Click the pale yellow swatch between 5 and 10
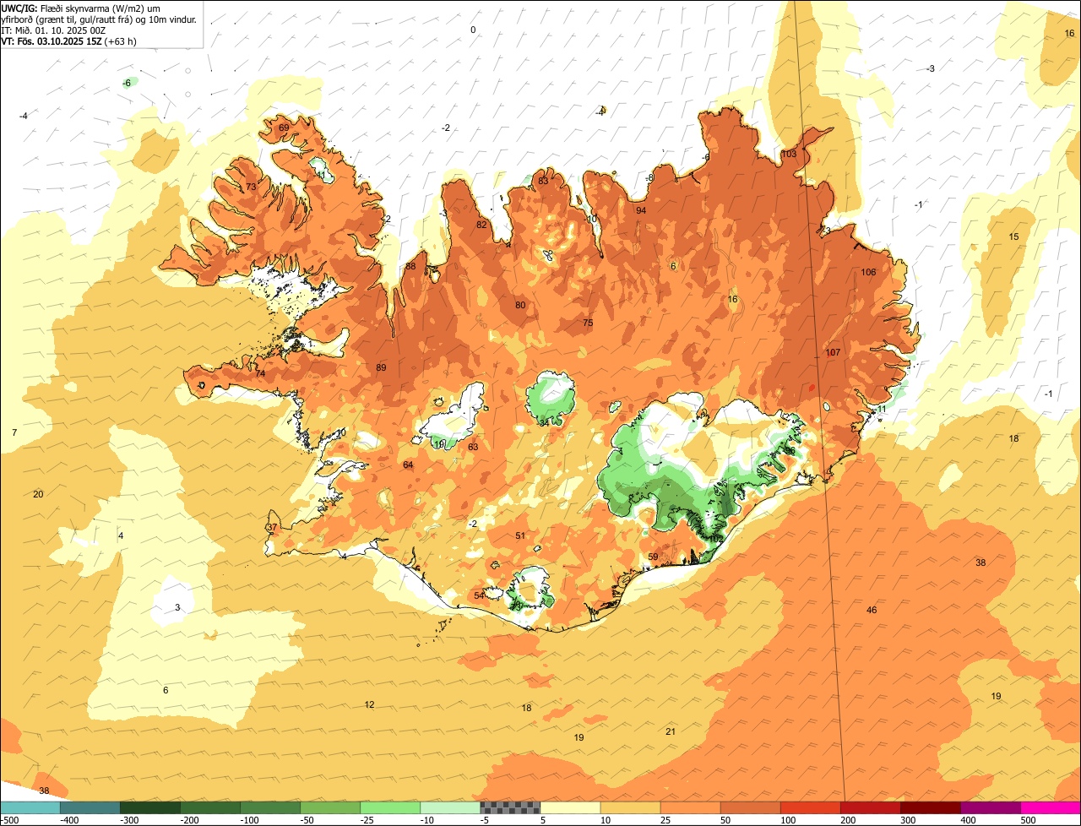The height and width of the screenshot is (826, 1081). point(570,807)
